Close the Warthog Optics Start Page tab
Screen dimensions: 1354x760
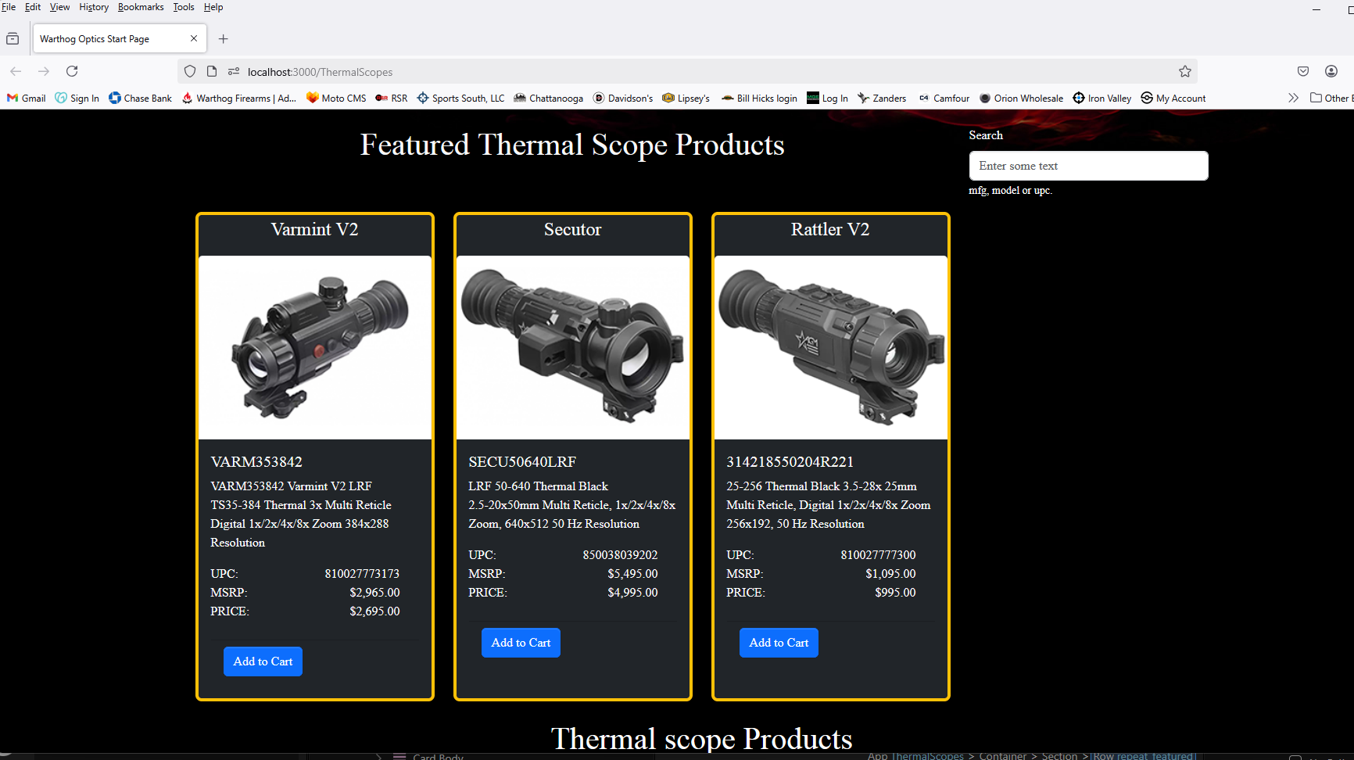click(x=194, y=38)
